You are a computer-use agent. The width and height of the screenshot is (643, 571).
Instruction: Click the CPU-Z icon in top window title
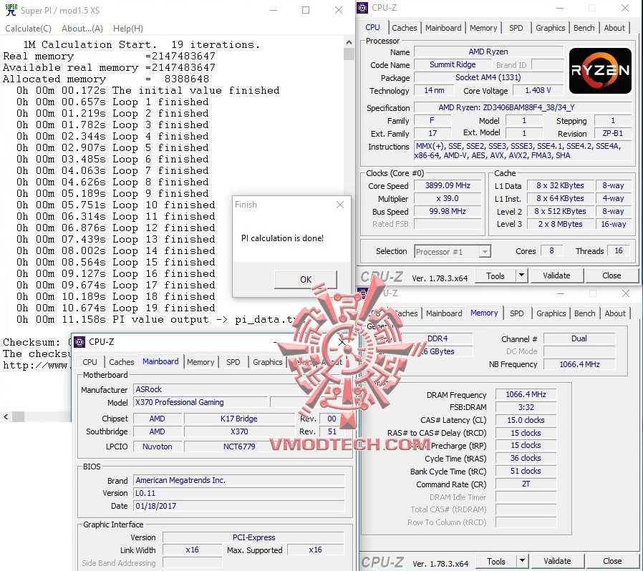[x=362, y=8]
